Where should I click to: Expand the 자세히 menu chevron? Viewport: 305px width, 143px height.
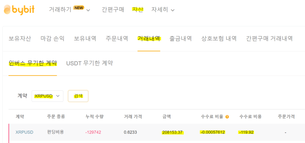tap(173, 10)
